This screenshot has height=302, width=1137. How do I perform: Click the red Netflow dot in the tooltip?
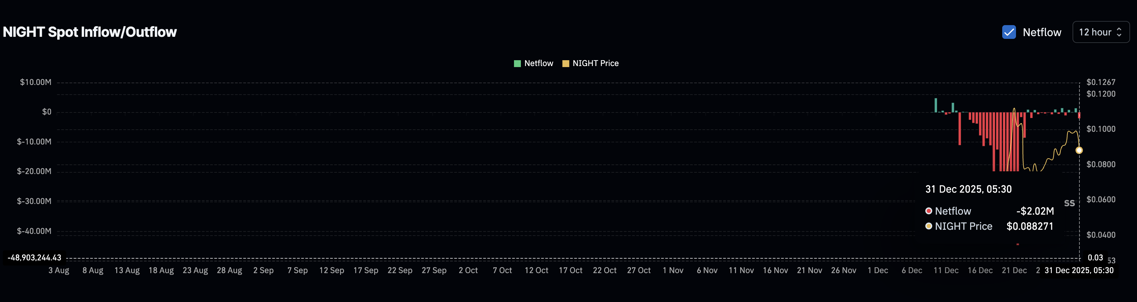point(929,211)
